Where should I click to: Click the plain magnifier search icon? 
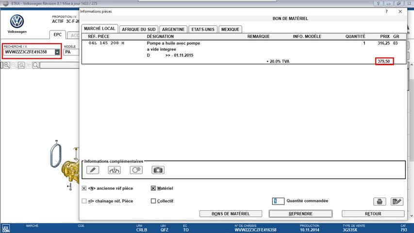click(35, 65)
